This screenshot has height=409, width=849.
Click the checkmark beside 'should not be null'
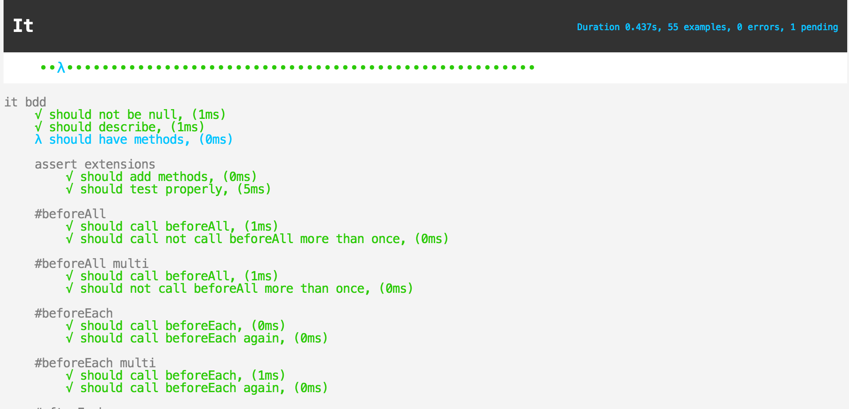pos(39,115)
